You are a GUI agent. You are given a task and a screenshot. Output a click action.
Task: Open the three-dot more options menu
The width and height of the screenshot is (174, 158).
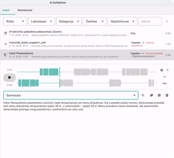(x=167, y=21)
